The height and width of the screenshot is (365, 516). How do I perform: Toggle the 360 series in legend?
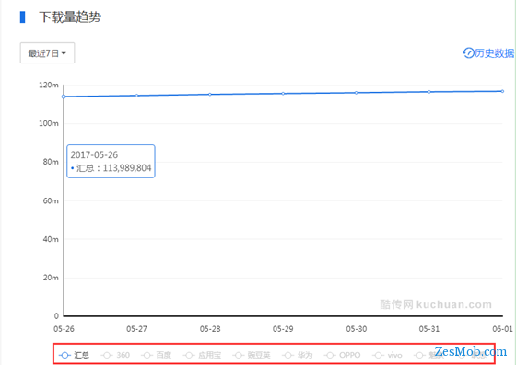(115, 355)
